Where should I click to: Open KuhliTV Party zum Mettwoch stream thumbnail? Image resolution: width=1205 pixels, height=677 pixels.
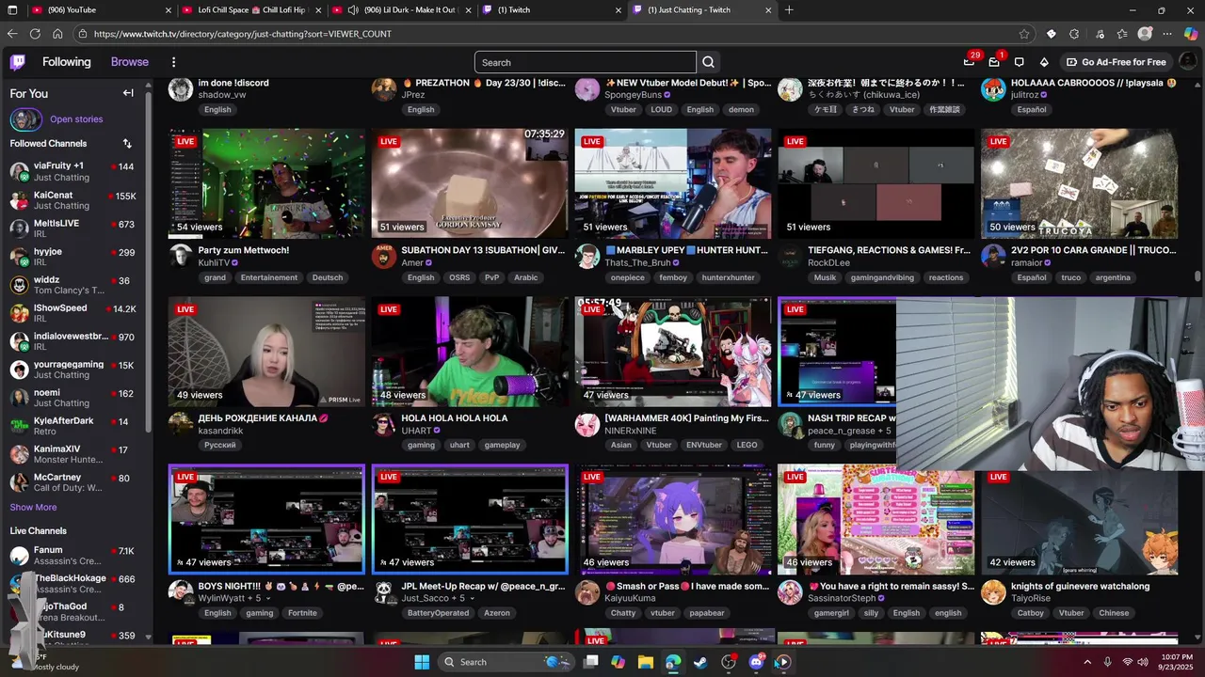[266, 184]
